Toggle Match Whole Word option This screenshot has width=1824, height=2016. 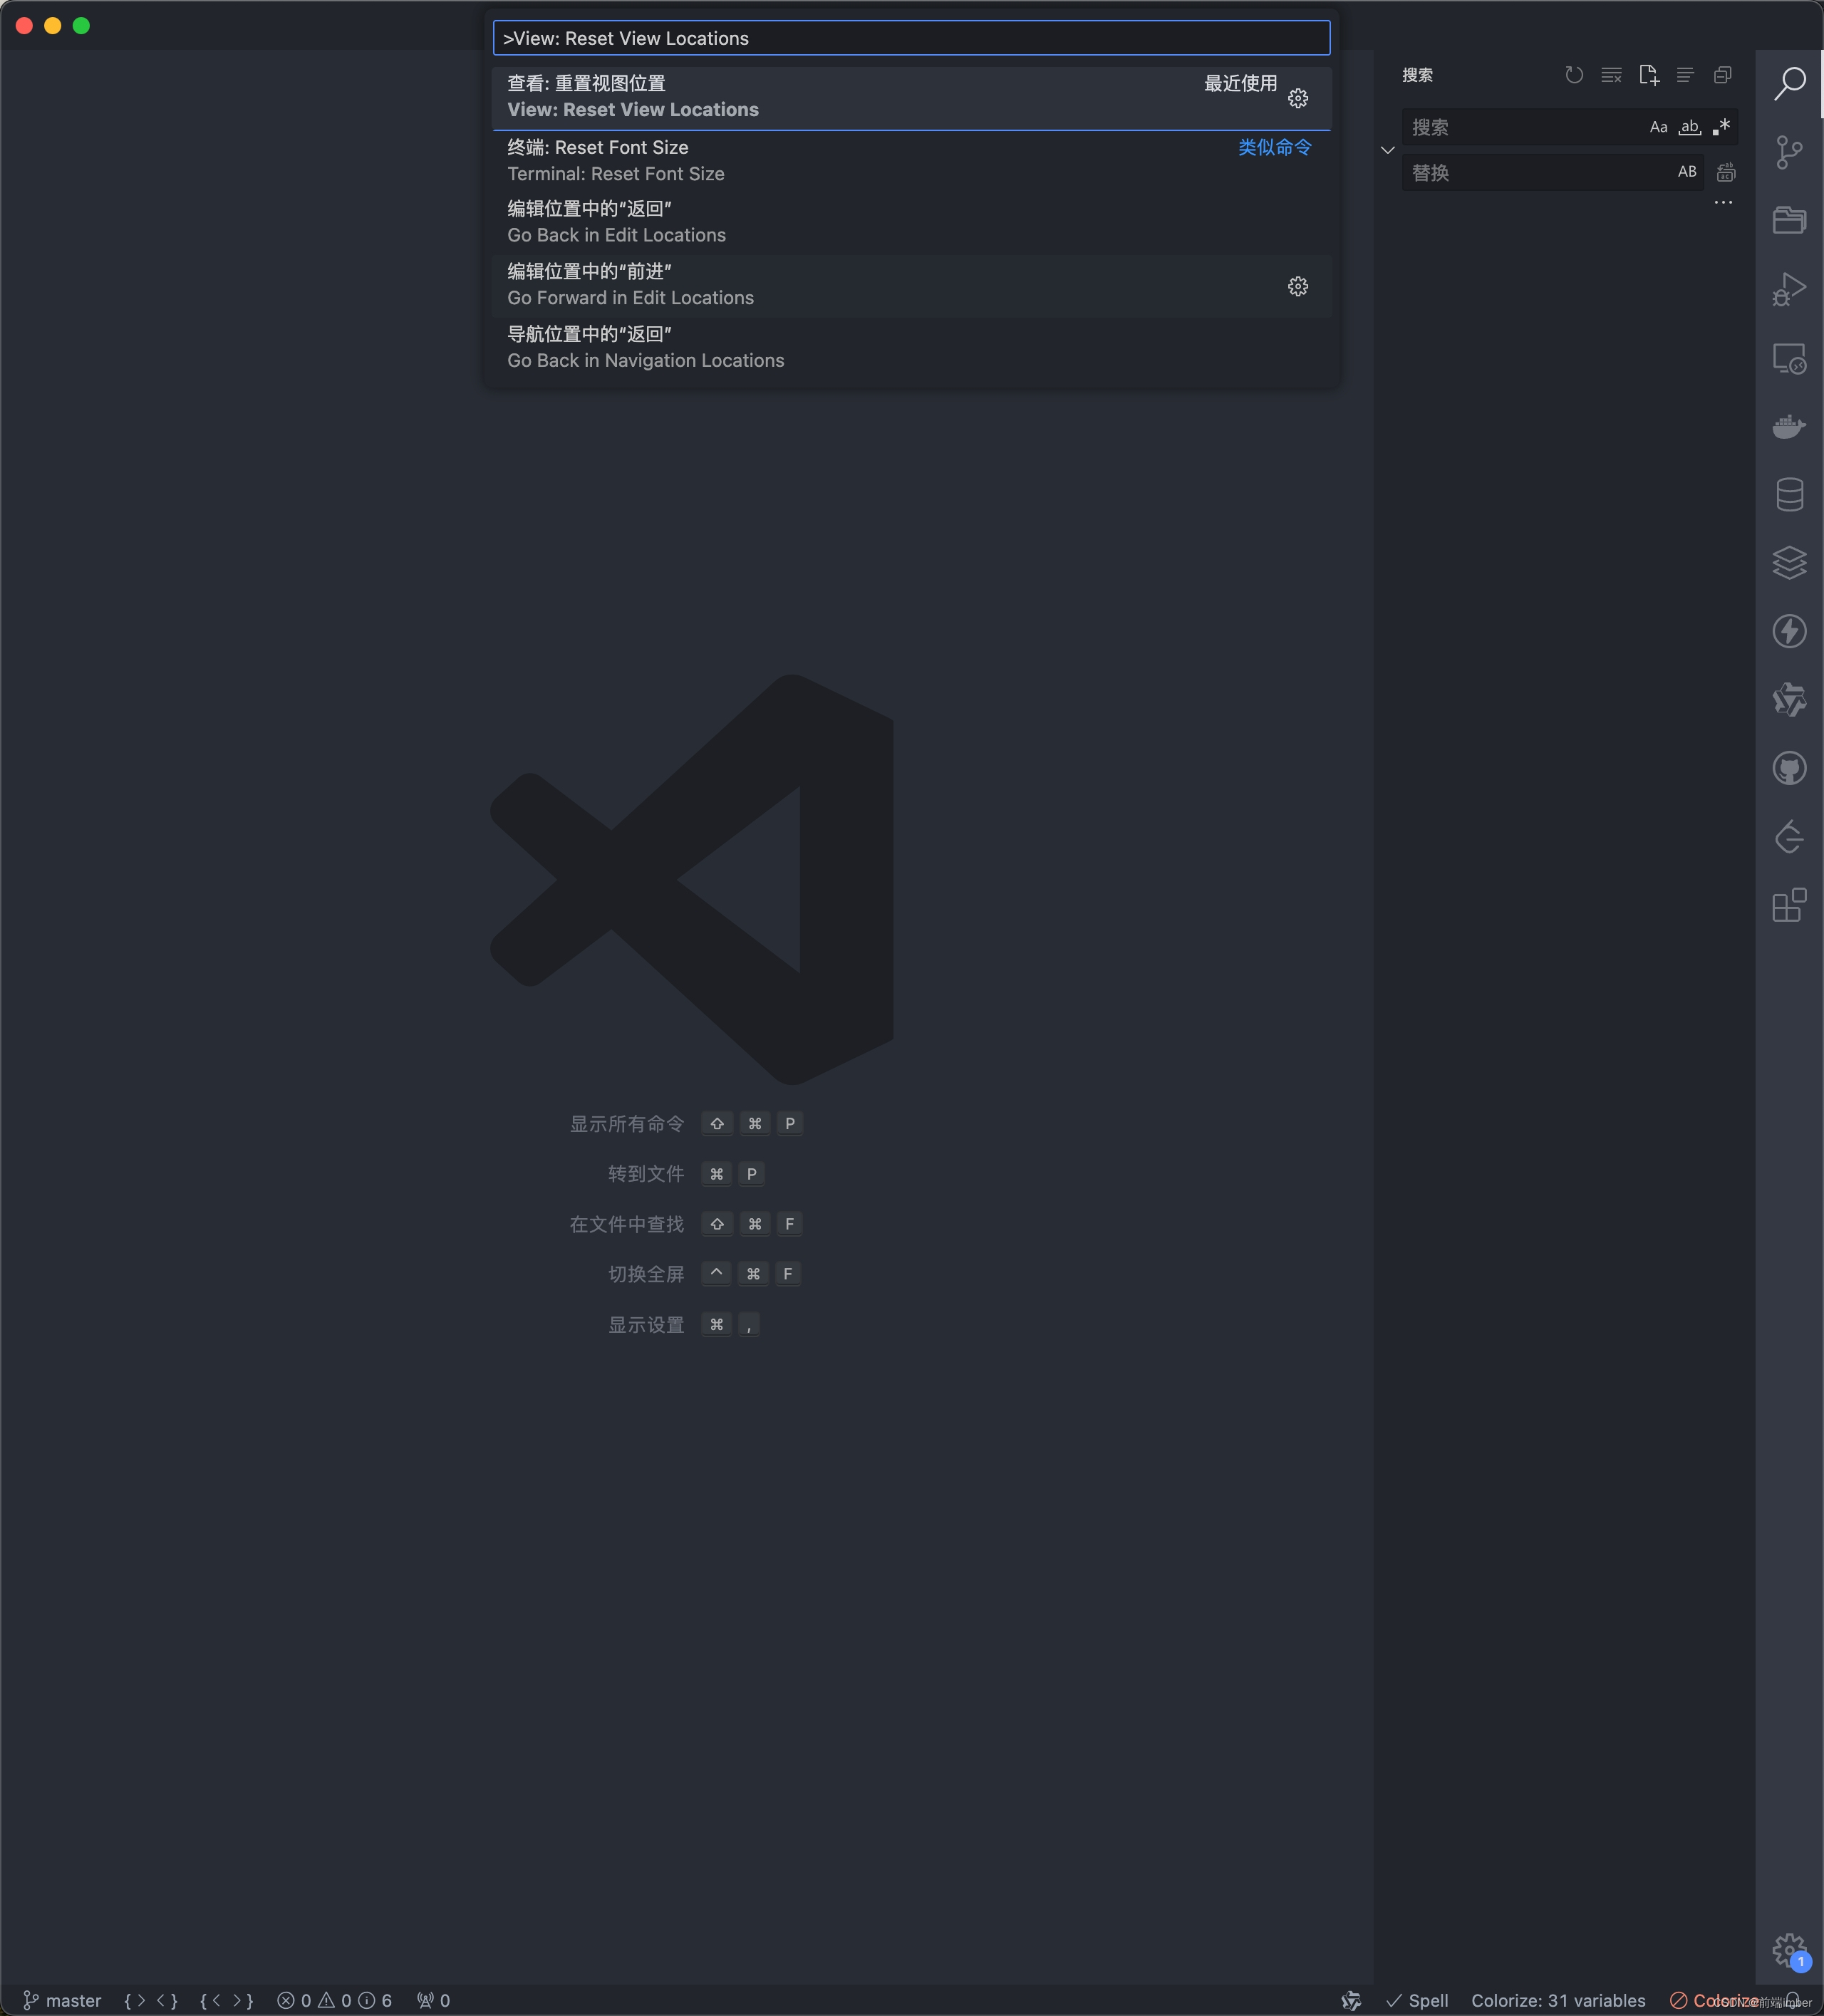pyautogui.click(x=1689, y=127)
